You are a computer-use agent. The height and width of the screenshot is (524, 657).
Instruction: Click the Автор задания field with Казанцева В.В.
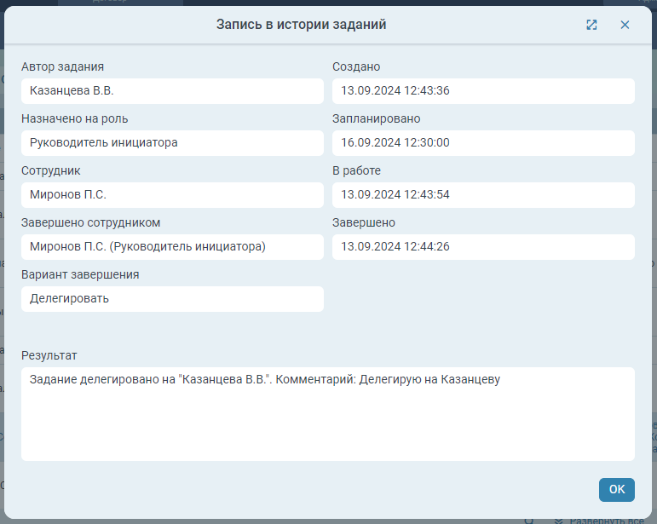click(172, 90)
